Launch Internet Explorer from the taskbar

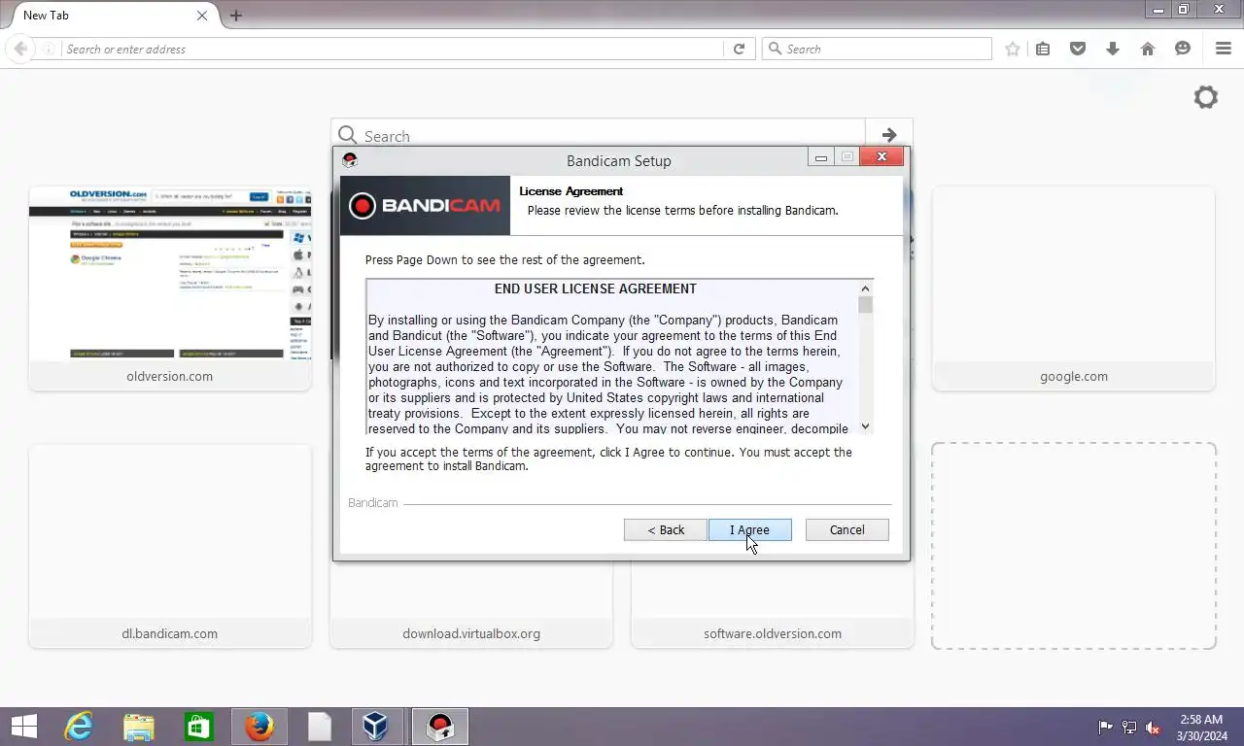[x=79, y=727]
